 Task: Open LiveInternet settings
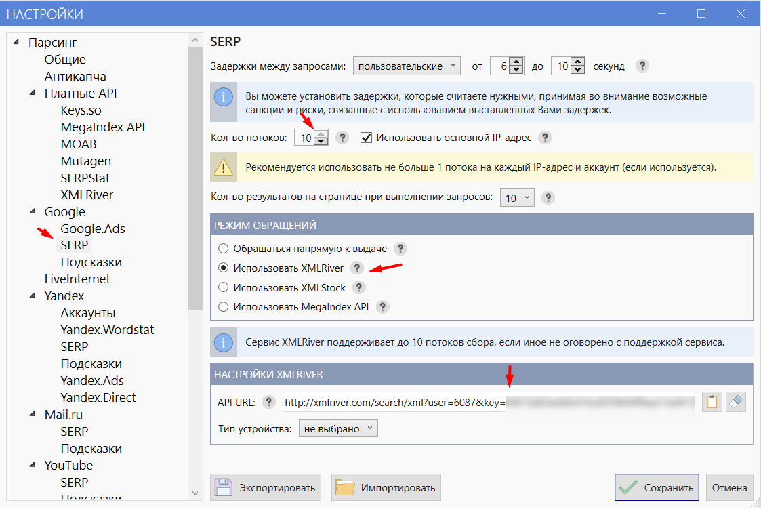point(77,279)
